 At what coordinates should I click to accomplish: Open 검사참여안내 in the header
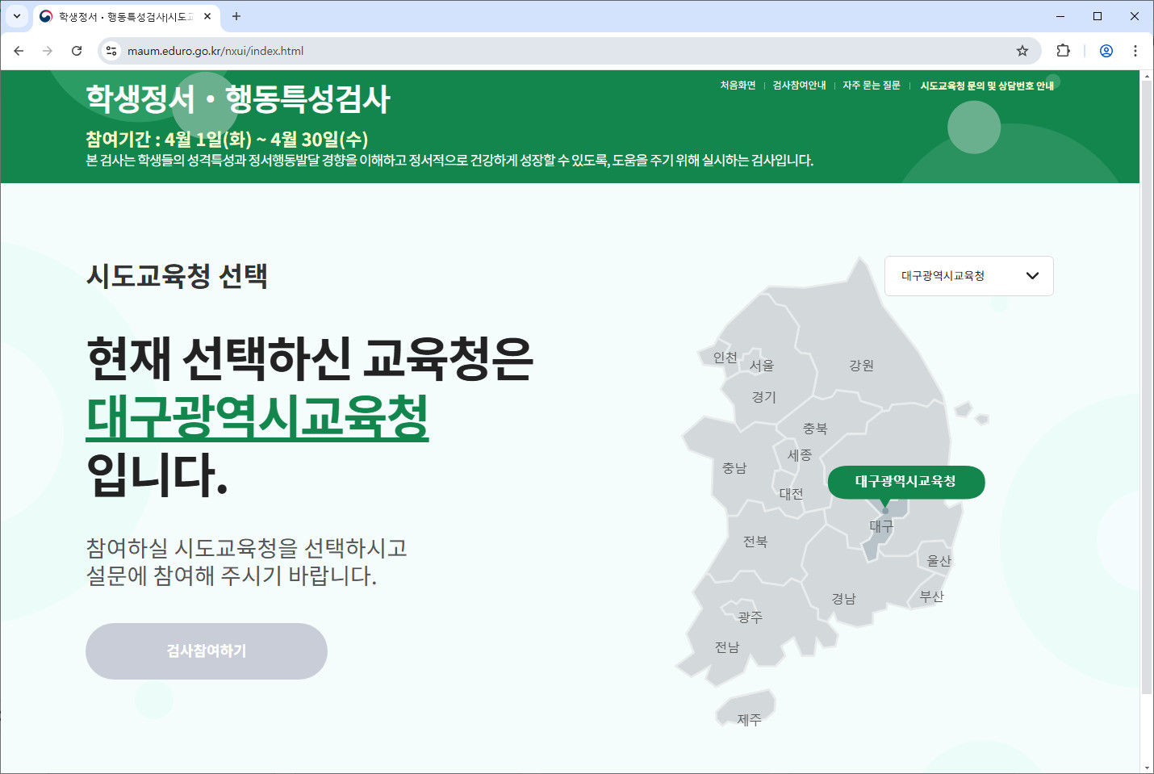(x=799, y=85)
